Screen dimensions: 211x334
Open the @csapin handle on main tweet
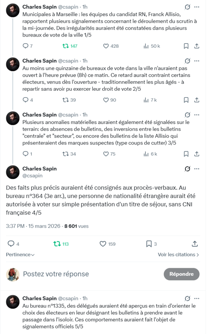32,175
